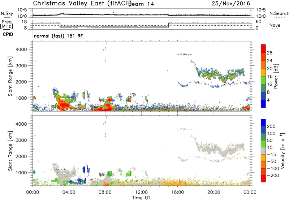289x200 pixels.
Task: Click the 'Nave' legend label
Action: click(x=275, y=25)
